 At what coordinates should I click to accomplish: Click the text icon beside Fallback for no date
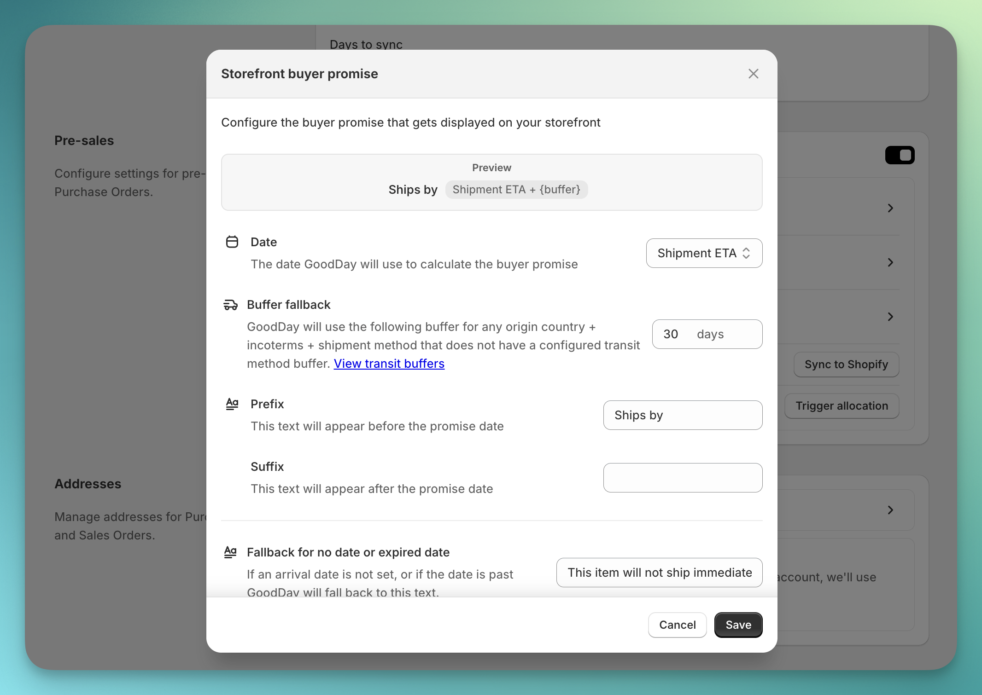pyautogui.click(x=230, y=552)
